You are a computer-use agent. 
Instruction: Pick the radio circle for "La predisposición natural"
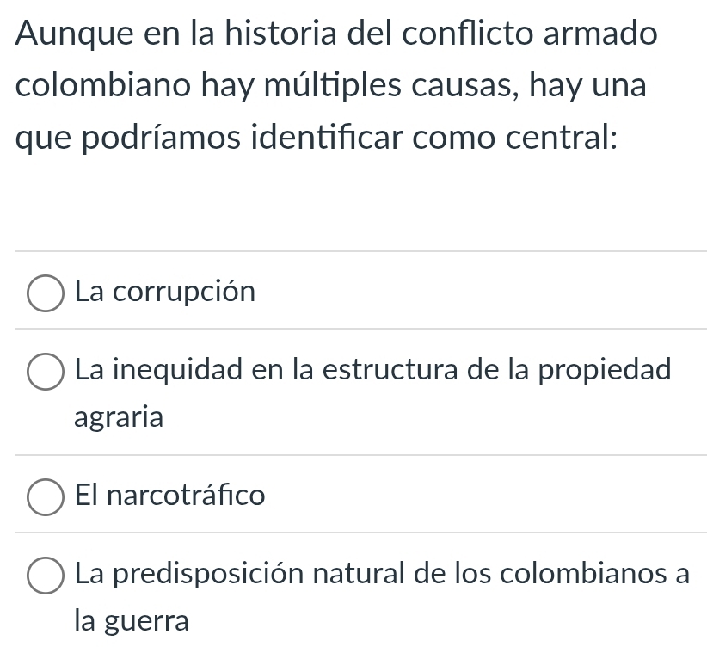pyautogui.click(x=46, y=576)
